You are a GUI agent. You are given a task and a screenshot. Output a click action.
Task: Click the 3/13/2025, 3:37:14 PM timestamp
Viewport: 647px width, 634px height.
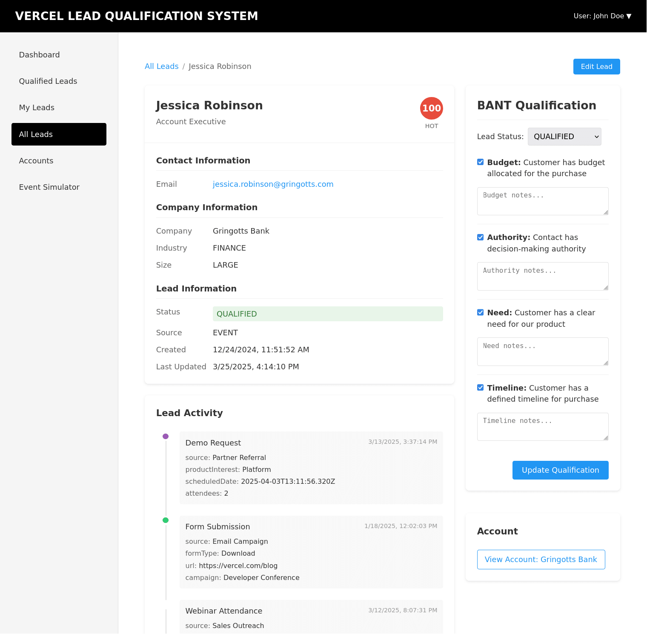[403, 442]
